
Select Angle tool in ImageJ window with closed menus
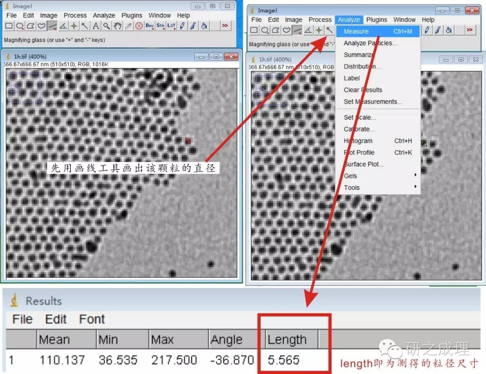63,26
